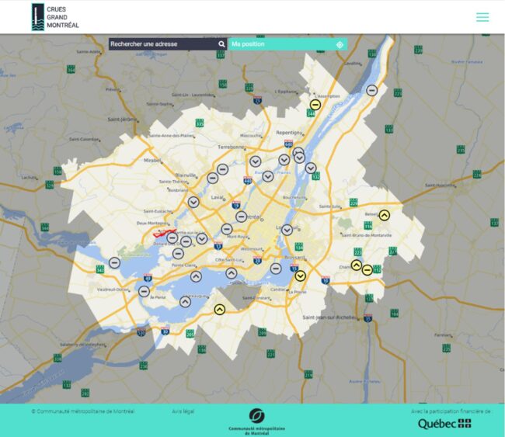
Task: Open the hamburger menu in the header
Action: pyautogui.click(x=482, y=17)
